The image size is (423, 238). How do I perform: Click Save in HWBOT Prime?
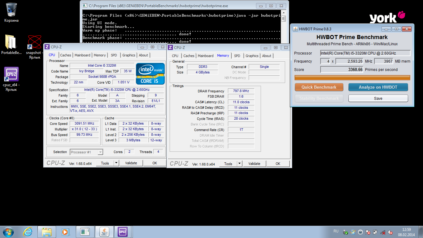378,98
